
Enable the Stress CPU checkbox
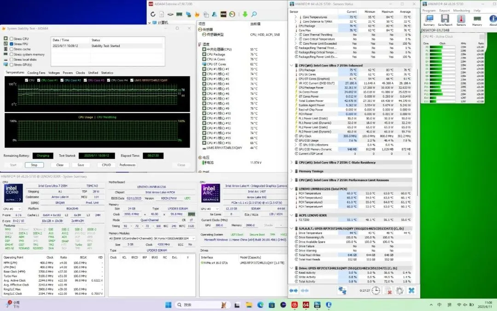(x=12, y=39)
